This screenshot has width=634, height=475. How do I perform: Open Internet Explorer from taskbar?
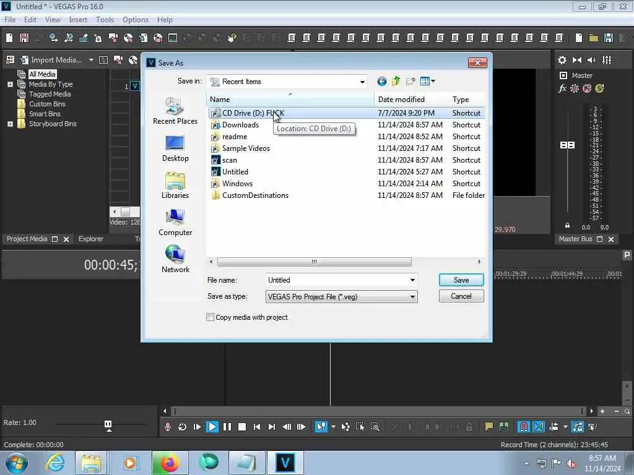[x=55, y=463]
